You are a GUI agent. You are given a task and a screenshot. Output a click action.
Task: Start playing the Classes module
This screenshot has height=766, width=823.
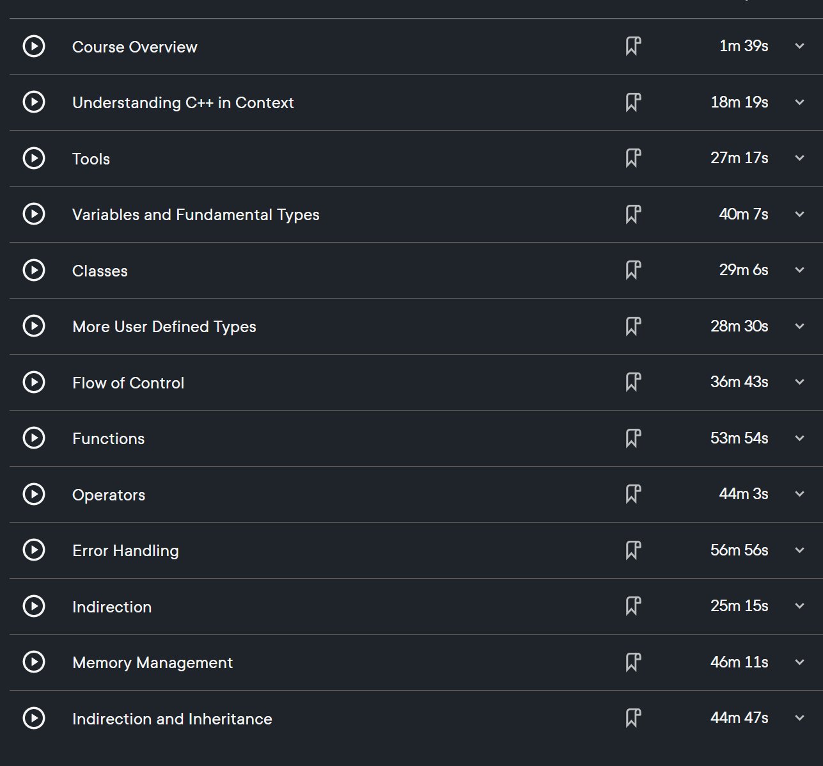(x=34, y=270)
